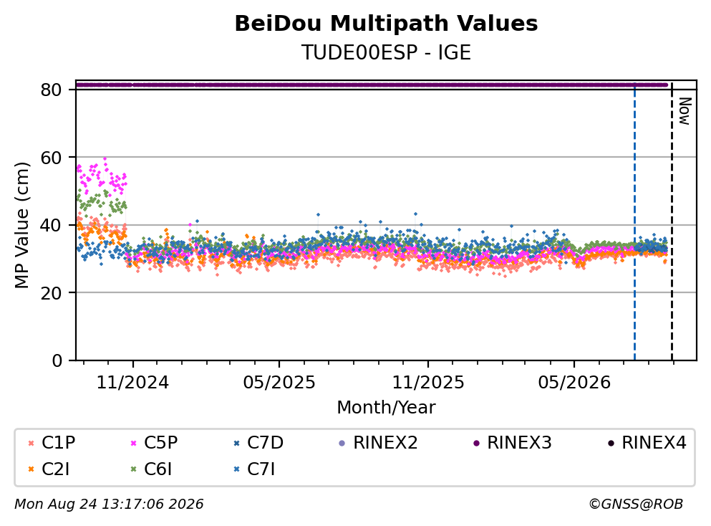
Task: Click the Now marker label
Action: pos(685,111)
